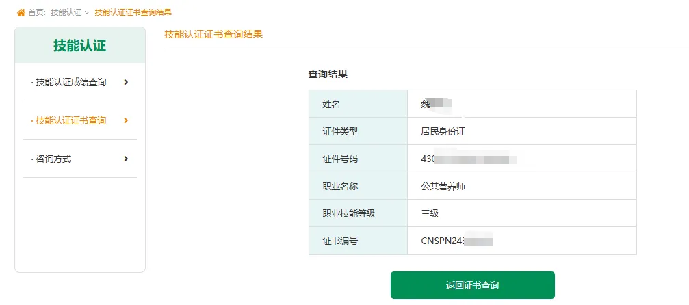
Task: Click the green 技能认证 sidebar header
Action: (x=80, y=46)
